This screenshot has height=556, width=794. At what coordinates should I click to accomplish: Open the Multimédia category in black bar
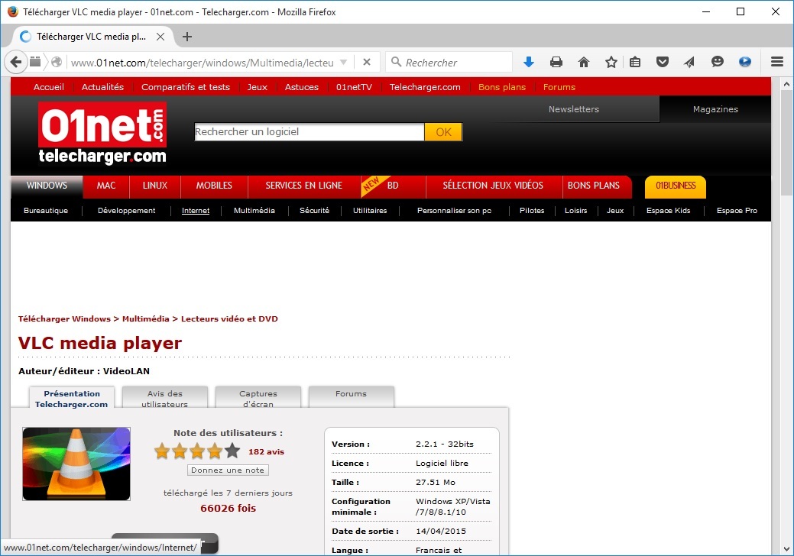(x=254, y=211)
